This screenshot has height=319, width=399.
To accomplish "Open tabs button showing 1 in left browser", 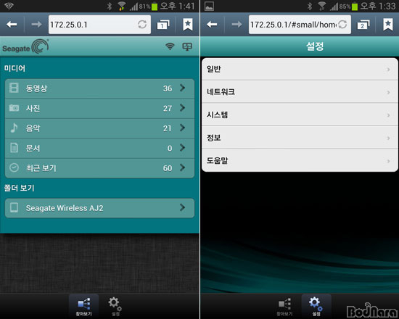I will click(163, 25).
